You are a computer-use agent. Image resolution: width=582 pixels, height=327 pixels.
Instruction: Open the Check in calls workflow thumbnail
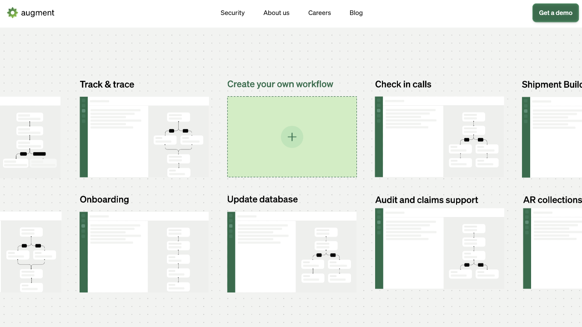439,137
